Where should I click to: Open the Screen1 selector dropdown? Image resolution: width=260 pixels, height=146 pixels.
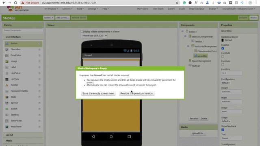tap(49, 18)
